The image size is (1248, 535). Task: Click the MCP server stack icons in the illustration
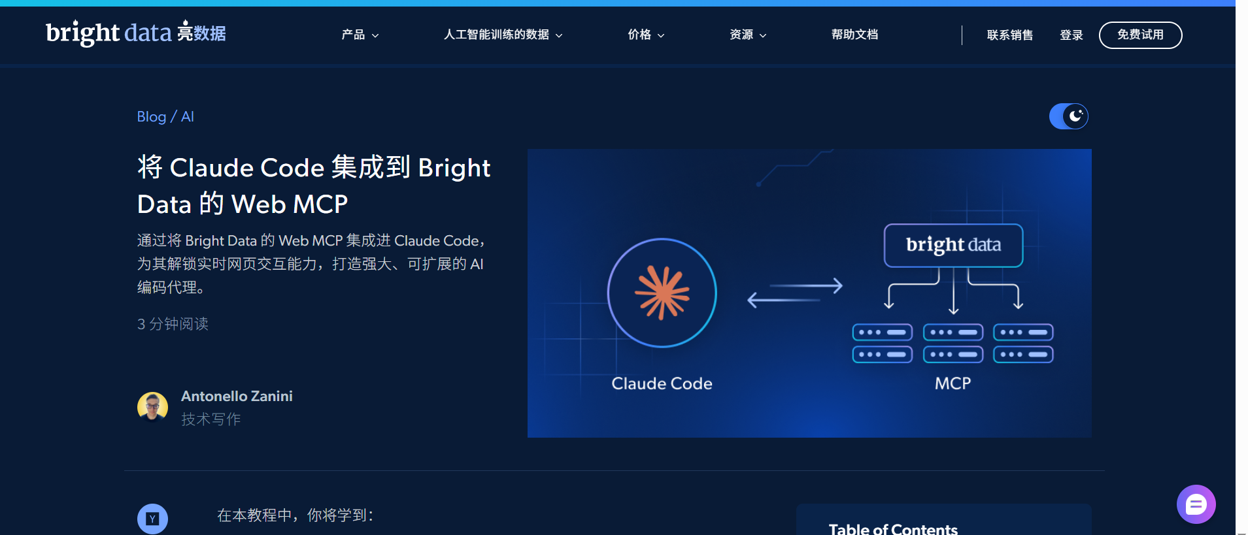(953, 343)
